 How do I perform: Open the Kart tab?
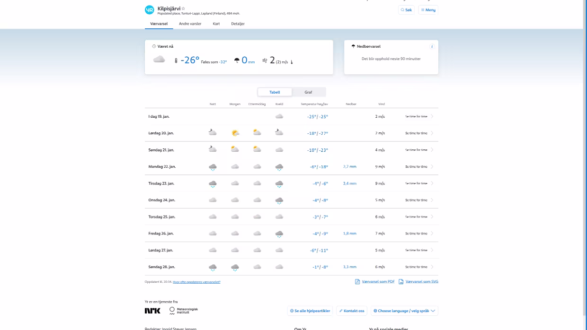pyautogui.click(x=216, y=24)
